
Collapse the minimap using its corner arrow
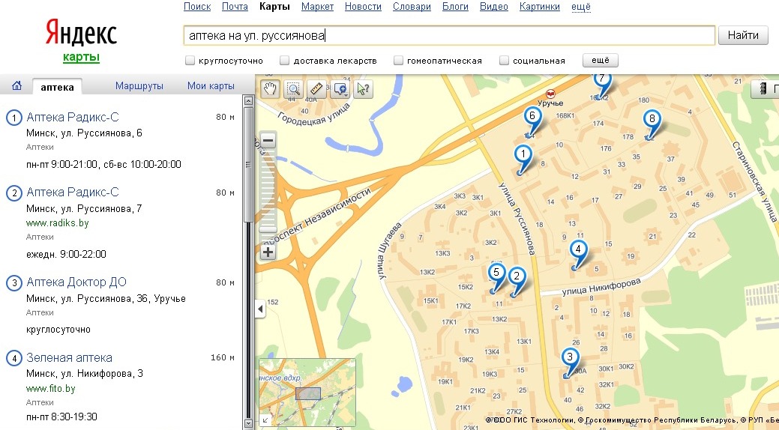265,420
